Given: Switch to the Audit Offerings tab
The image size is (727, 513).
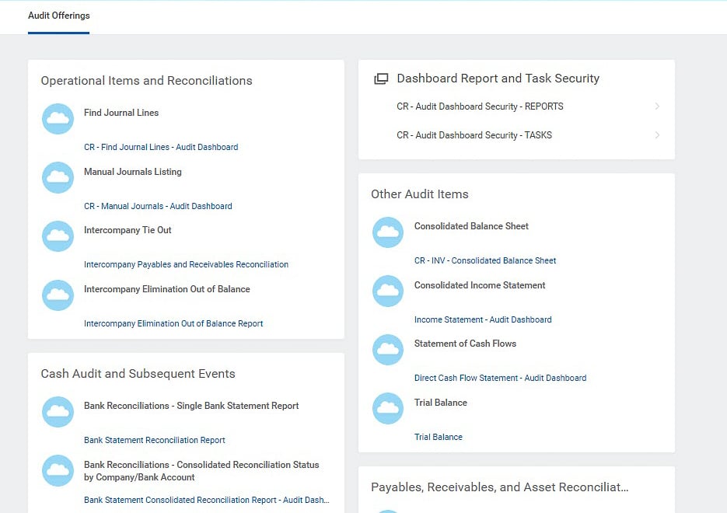Looking at the screenshot, I should click(x=58, y=16).
